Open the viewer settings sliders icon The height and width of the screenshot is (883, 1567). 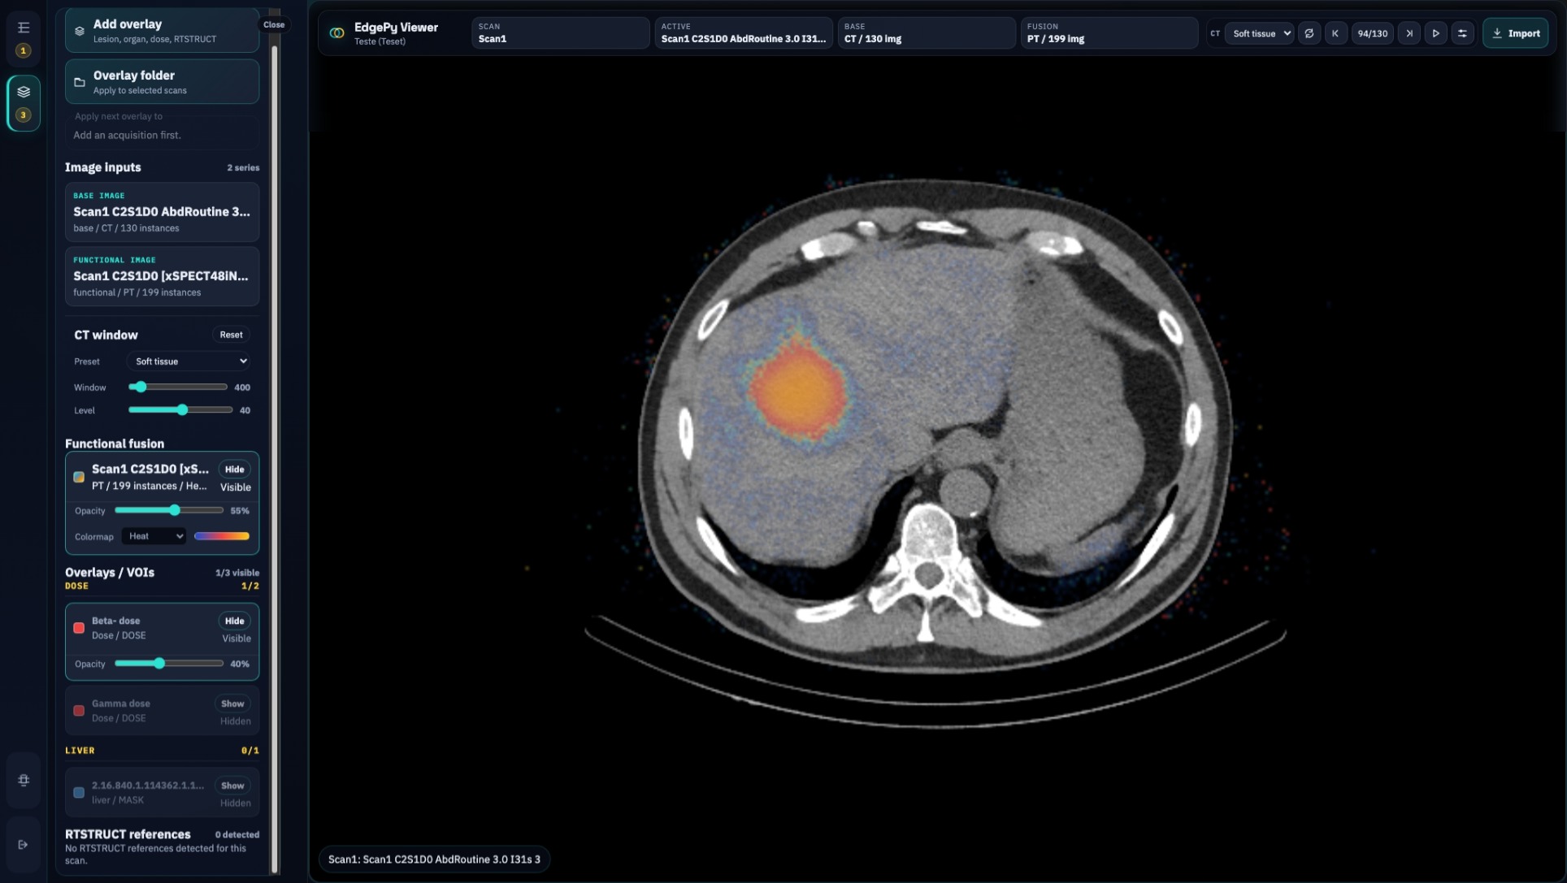(x=1462, y=33)
